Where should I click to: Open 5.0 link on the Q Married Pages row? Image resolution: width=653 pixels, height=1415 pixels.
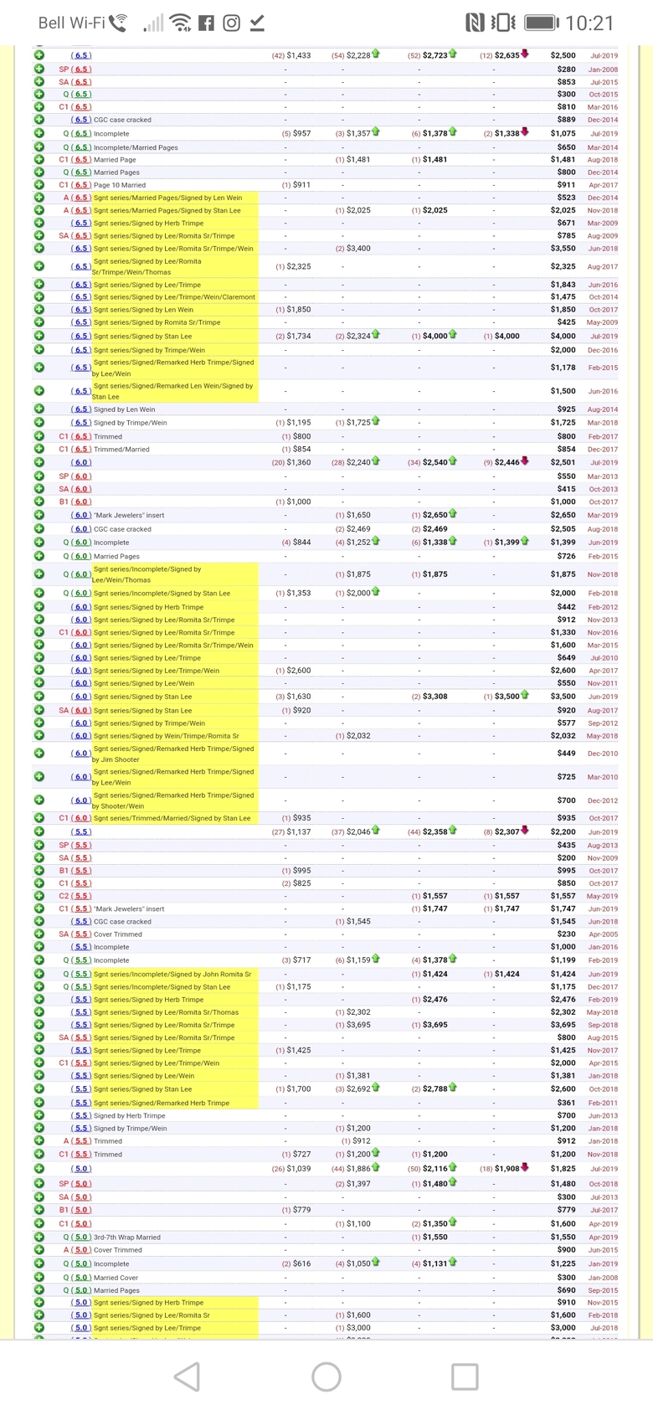click(81, 1290)
